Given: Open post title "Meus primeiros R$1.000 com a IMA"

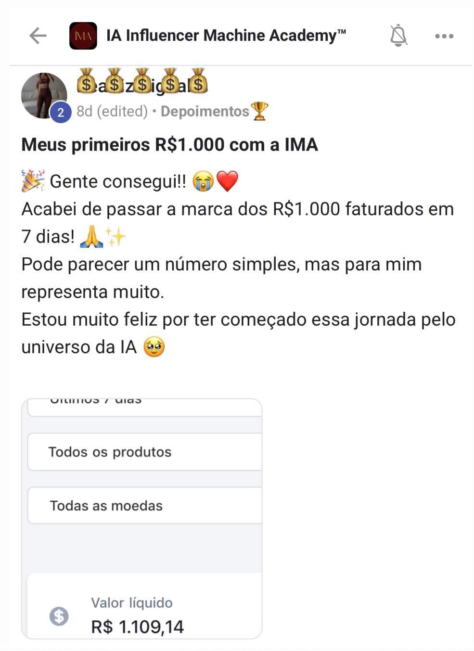Looking at the screenshot, I should [169, 144].
